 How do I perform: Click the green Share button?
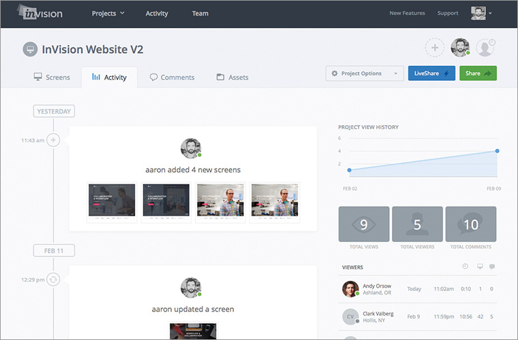click(478, 73)
